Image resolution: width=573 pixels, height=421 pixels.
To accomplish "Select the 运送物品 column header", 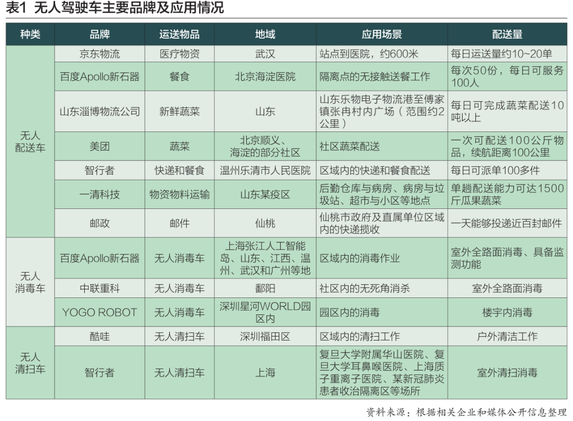I will point(179,34).
